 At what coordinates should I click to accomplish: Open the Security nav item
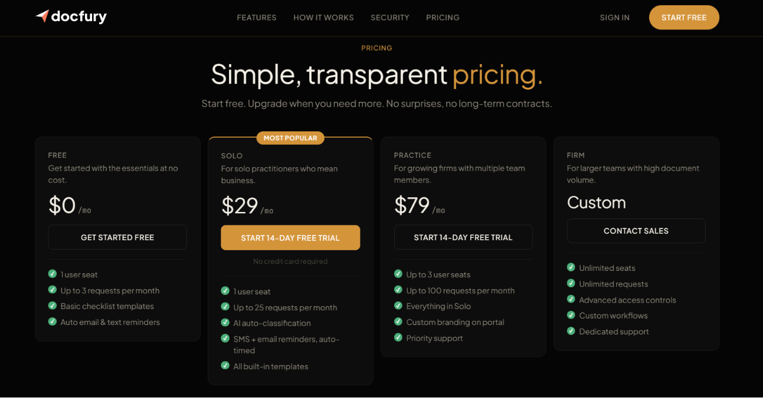[390, 18]
